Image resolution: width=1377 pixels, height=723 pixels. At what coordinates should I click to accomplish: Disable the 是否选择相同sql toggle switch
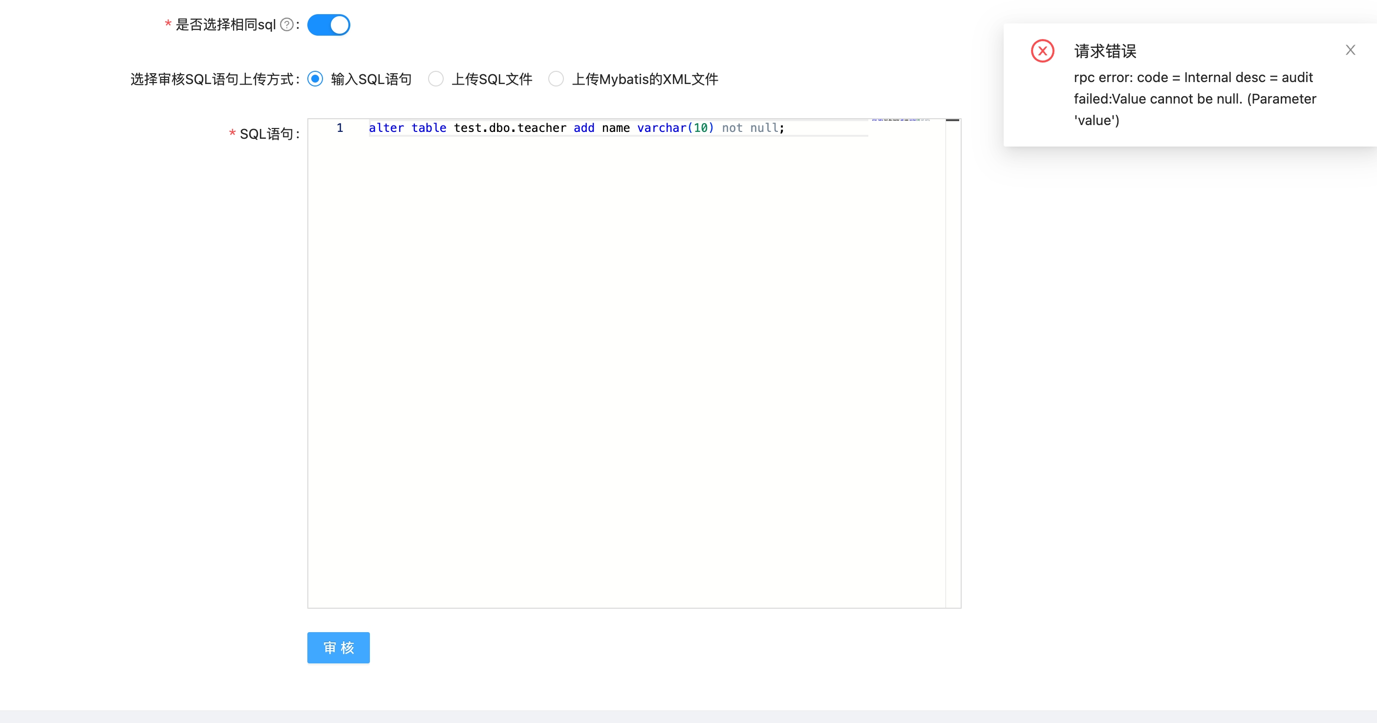pyautogui.click(x=328, y=24)
